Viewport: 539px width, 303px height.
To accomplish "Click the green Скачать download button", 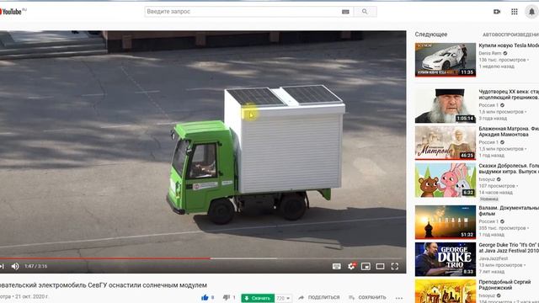I will (258, 298).
